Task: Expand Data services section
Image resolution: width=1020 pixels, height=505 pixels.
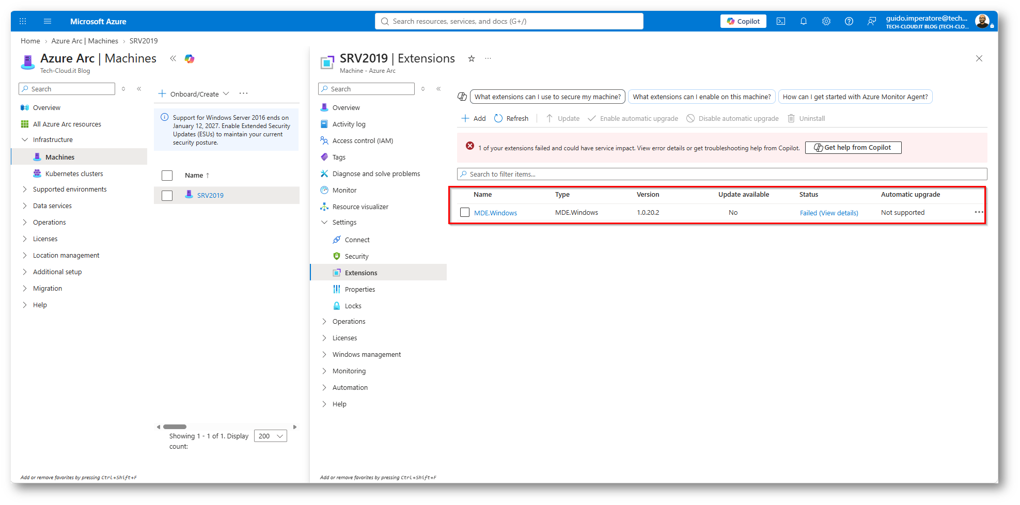Action: 24,206
